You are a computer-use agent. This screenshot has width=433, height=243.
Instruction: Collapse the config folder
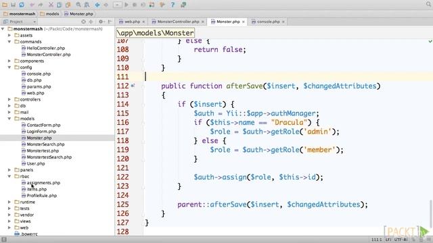coord(9,67)
